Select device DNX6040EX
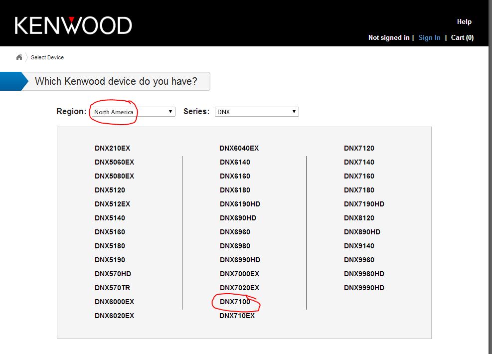 (x=239, y=148)
